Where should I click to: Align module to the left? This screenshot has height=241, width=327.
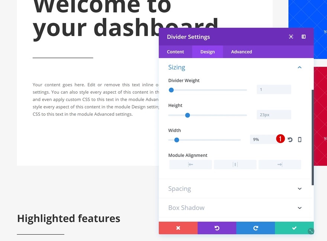pos(191,164)
